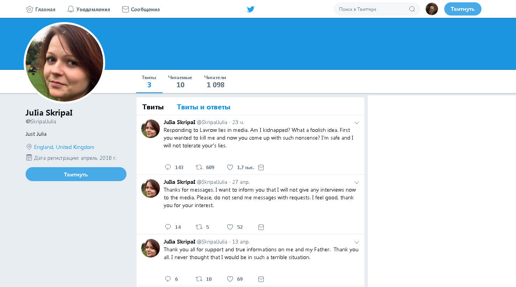The width and height of the screenshot is (516, 287).
Task: Open the more menu on the 13 апр. tweet
Action: click(x=357, y=242)
